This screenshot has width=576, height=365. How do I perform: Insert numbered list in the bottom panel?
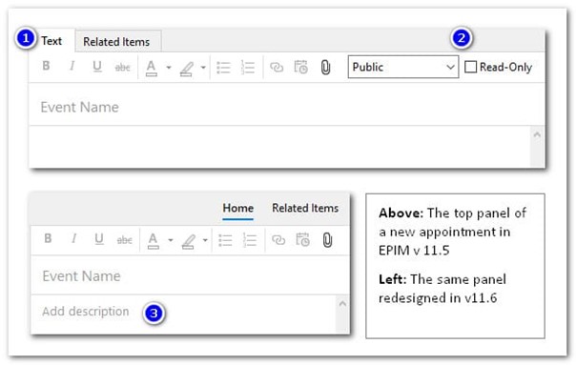click(x=250, y=240)
